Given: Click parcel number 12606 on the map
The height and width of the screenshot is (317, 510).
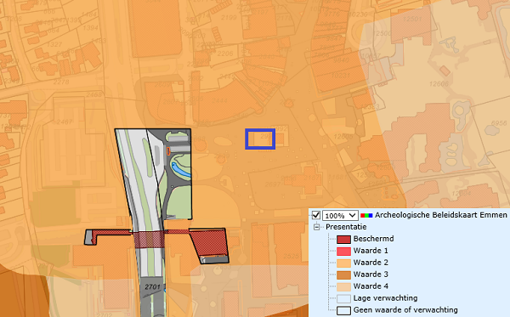Looking at the screenshot, I should pos(439,84).
